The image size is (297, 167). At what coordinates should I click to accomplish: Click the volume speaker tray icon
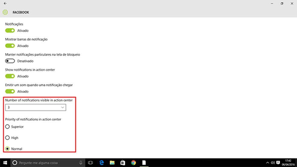273,163
